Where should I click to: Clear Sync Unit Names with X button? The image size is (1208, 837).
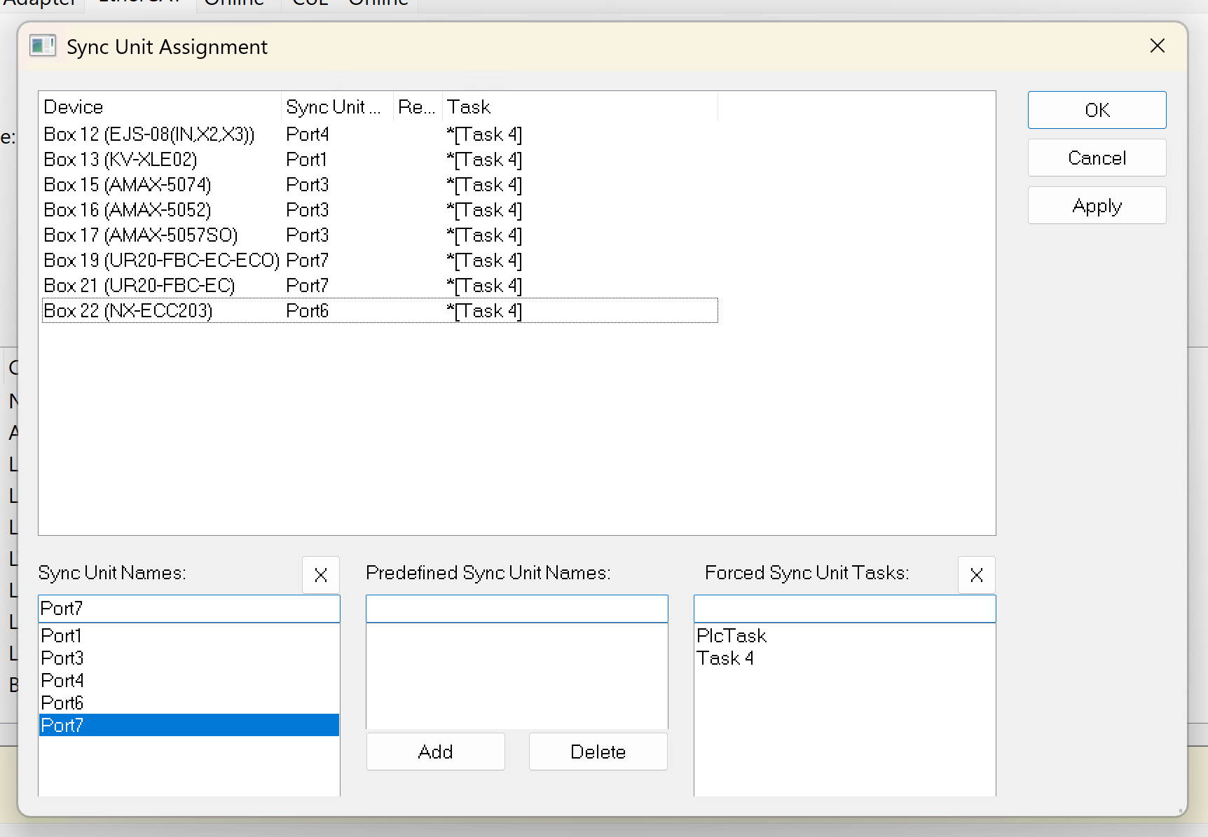pyautogui.click(x=321, y=575)
